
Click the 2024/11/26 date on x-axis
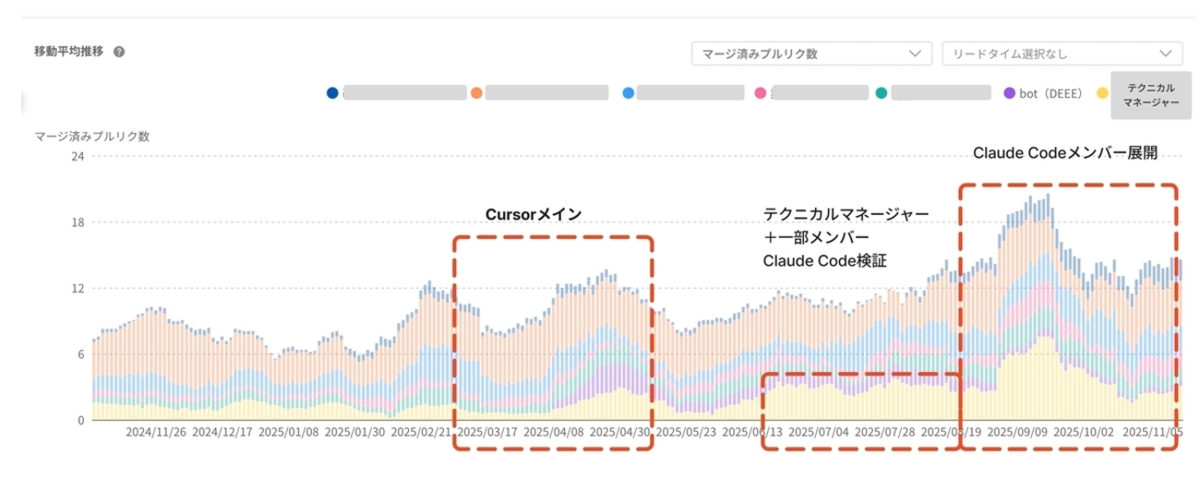click(x=157, y=431)
